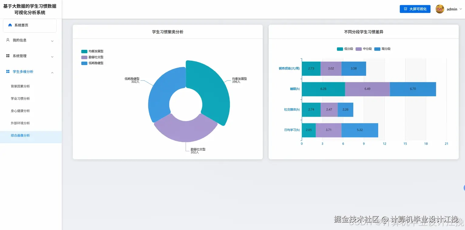Click the grid icon beside 学生多维分析
Screen dimensions: 465x230
coord(8,71)
